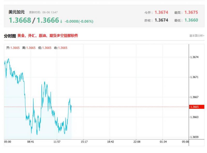Click the leftmost 05:00 time axis label
Screen dimensions: 207x153
8,142
